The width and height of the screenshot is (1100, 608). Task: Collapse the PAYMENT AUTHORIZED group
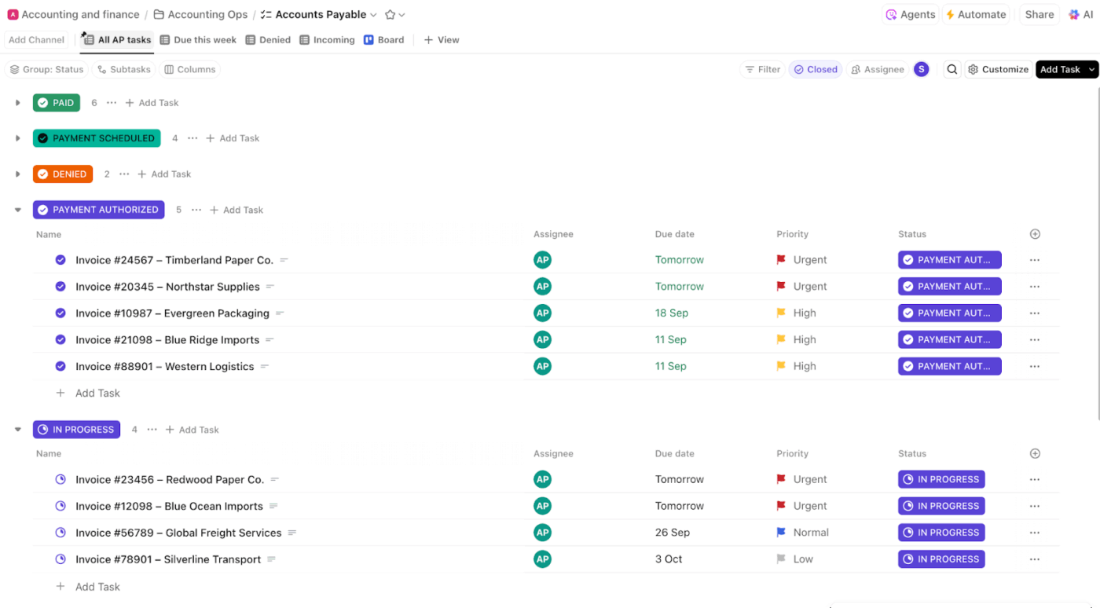click(17, 210)
